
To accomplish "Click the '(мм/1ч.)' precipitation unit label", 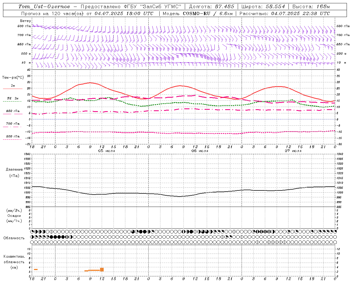I will [14, 221].
